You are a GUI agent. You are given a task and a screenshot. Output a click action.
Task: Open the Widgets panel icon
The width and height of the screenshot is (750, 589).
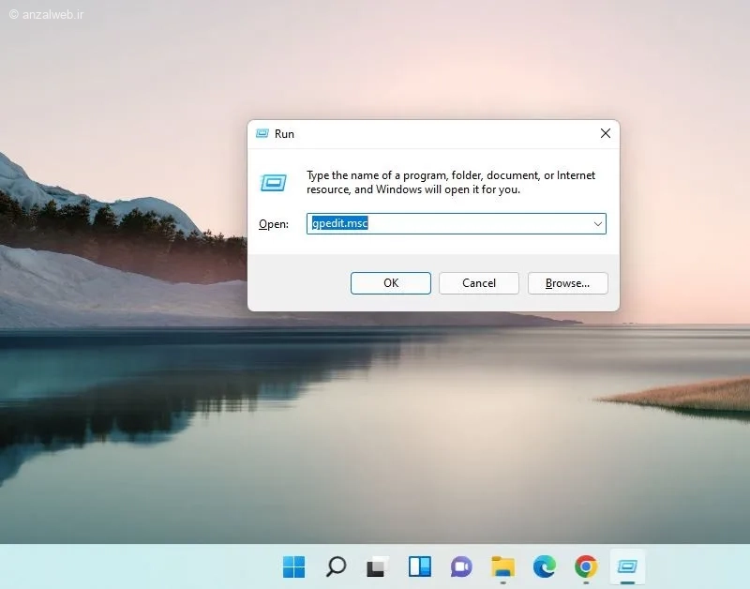tap(419, 566)
